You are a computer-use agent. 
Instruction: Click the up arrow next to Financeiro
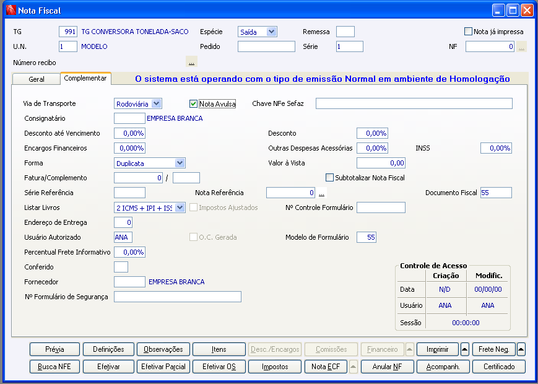click(x=410, y=349)
